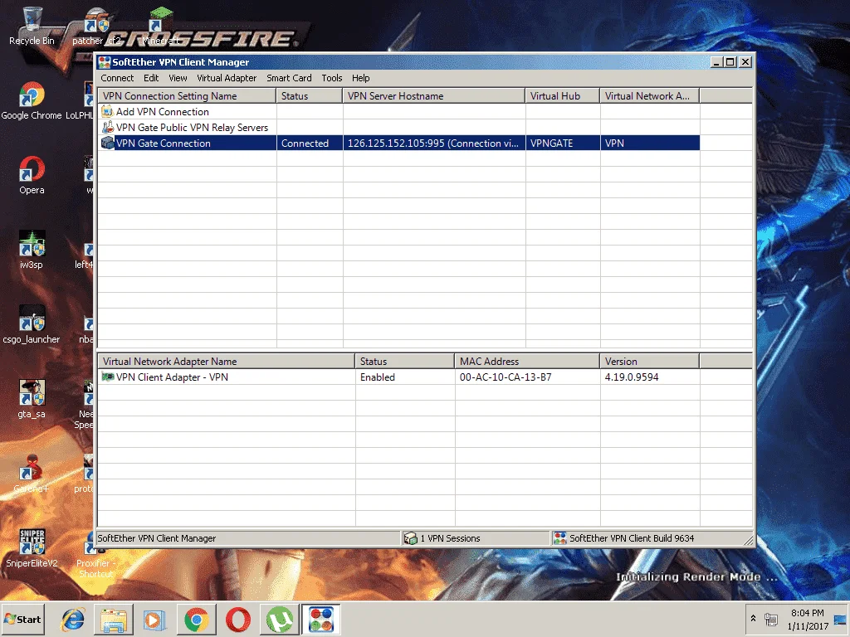Select 'Add VPN Connection' row text
This screenshot has width=850, height=637.
coord(162,112)
